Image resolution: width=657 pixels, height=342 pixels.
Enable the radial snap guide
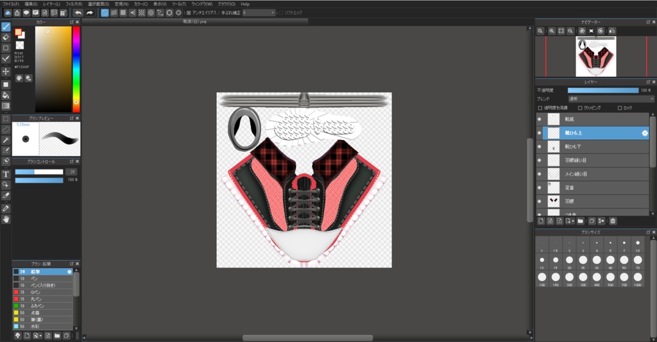tap(142, 13)
